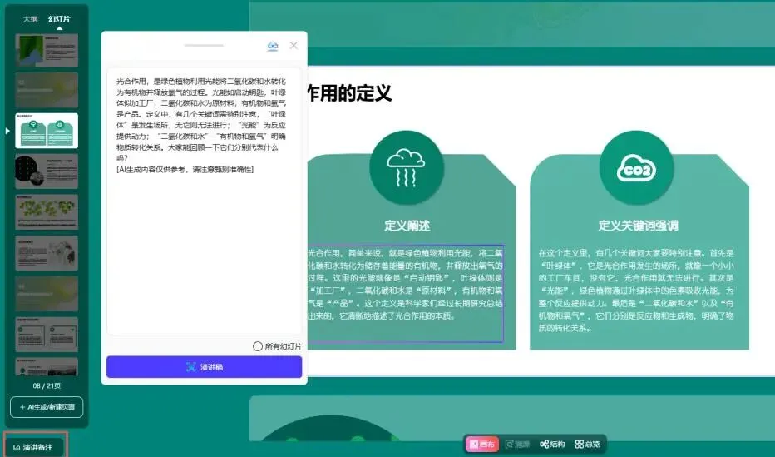Click the 08 / 21页 page counter

pyautogui.click(x=47, y=385)
